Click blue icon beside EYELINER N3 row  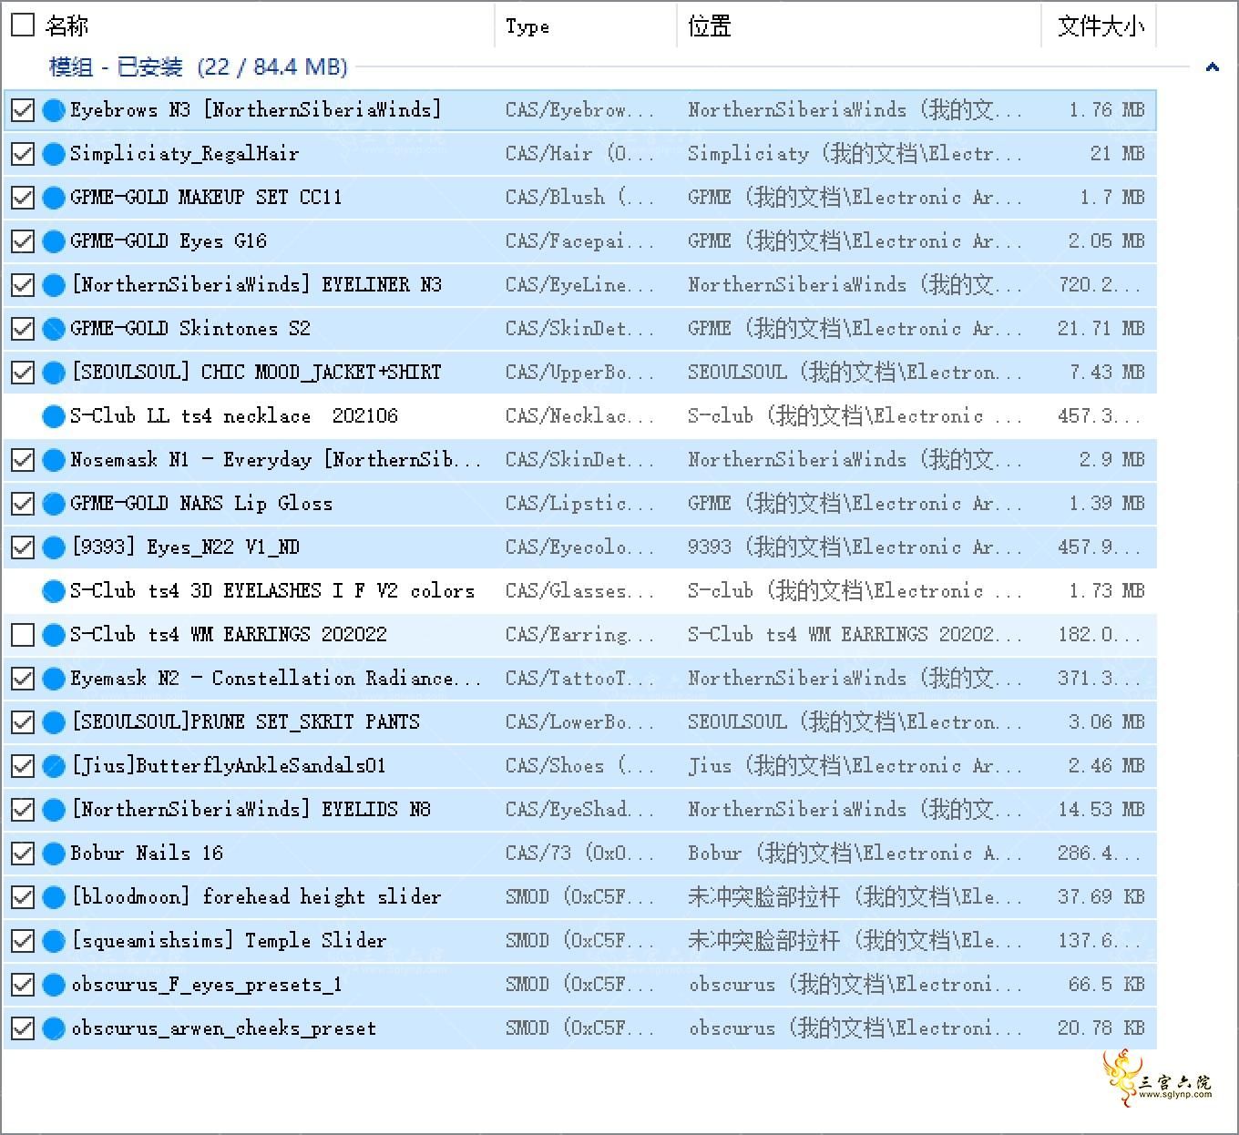pyautogui.click(x=54, y=286)
